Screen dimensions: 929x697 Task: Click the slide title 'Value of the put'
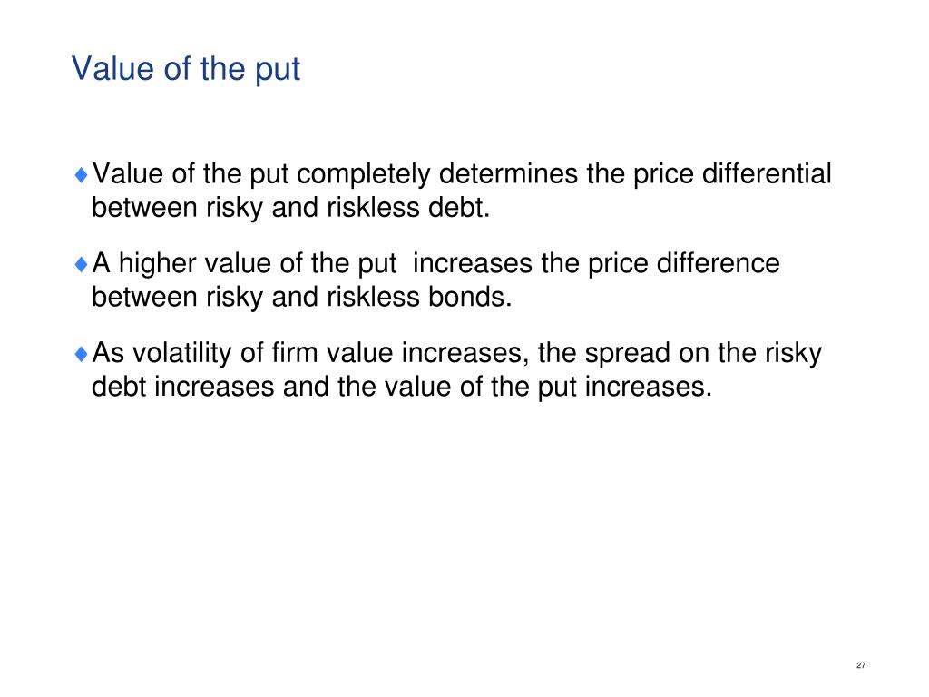click(186, 69)
